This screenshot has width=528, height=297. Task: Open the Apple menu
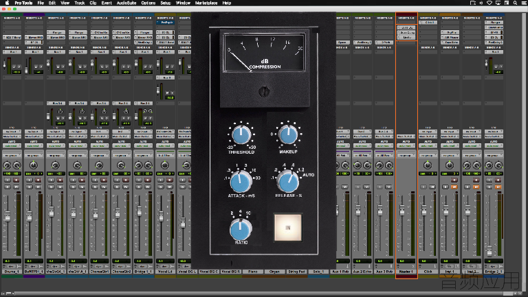(7, 3)
